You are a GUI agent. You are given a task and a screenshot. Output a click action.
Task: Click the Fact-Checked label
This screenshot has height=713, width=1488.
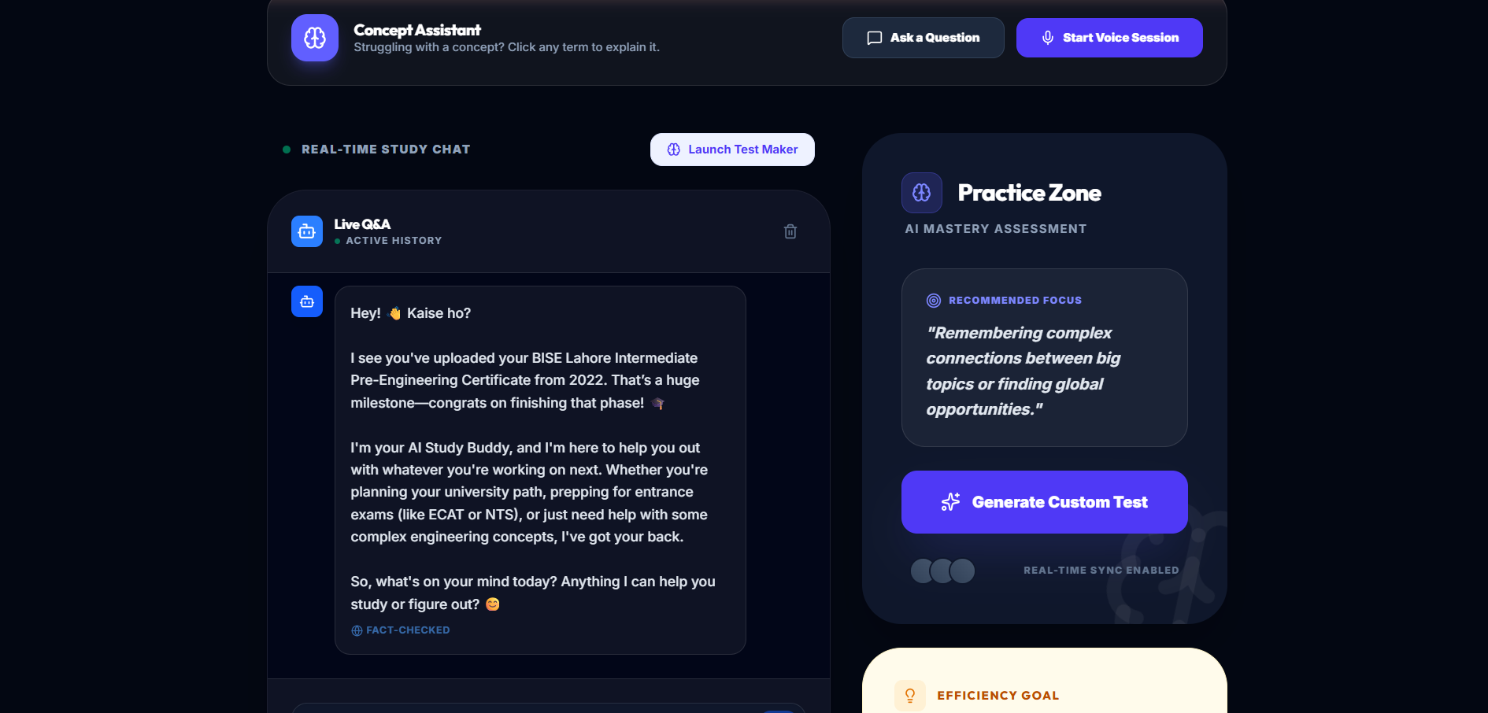point(408,630)
